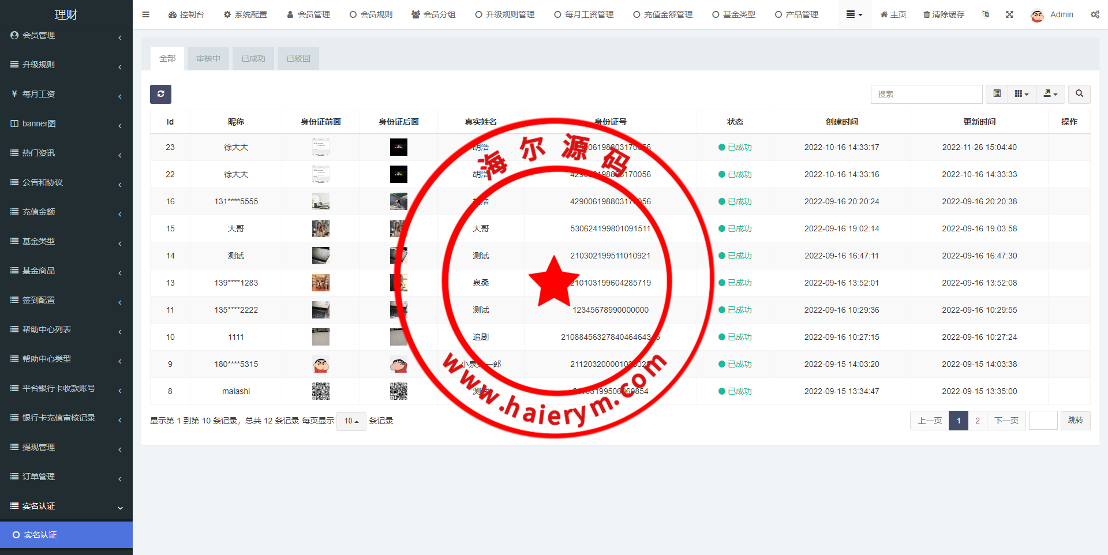Image resolution: width=1108 pixels, height=555 pixels.
Task: Expand the 会员管理 sidebar menu
Action: pos(66,35)
